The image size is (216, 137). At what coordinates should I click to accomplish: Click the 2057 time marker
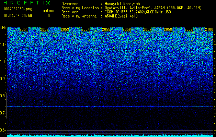pos(147,29)
